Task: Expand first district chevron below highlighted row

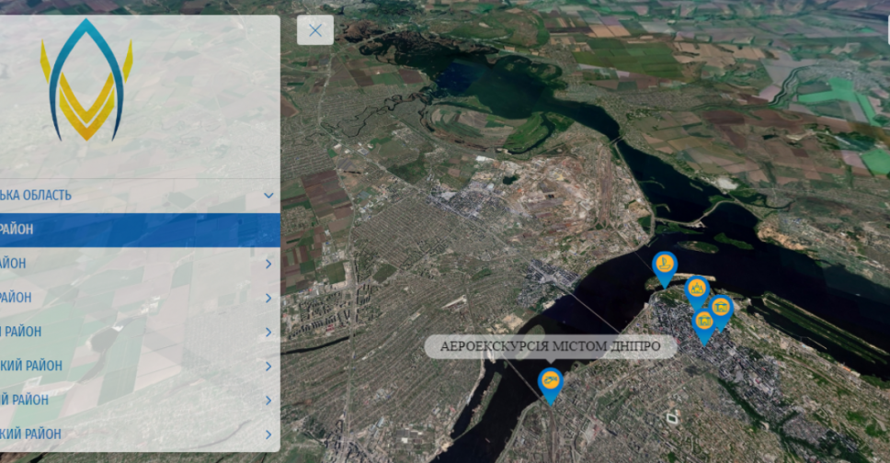Action: [x=268, y=265]
